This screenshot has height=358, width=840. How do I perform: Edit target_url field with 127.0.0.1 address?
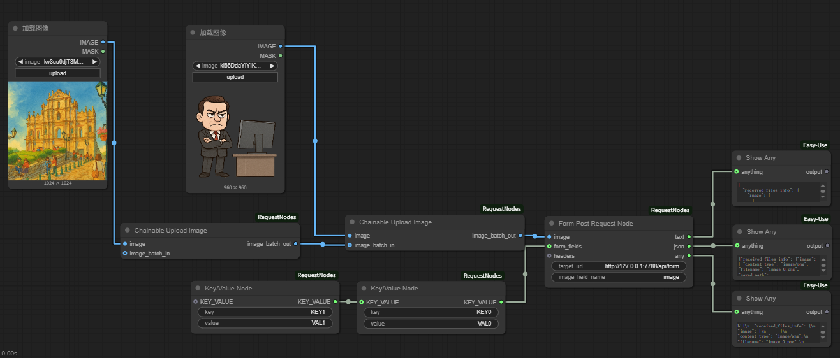pyautogui.click(x=619, y=266)
